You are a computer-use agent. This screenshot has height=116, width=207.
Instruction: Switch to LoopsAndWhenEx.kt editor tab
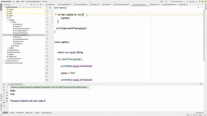170,5
